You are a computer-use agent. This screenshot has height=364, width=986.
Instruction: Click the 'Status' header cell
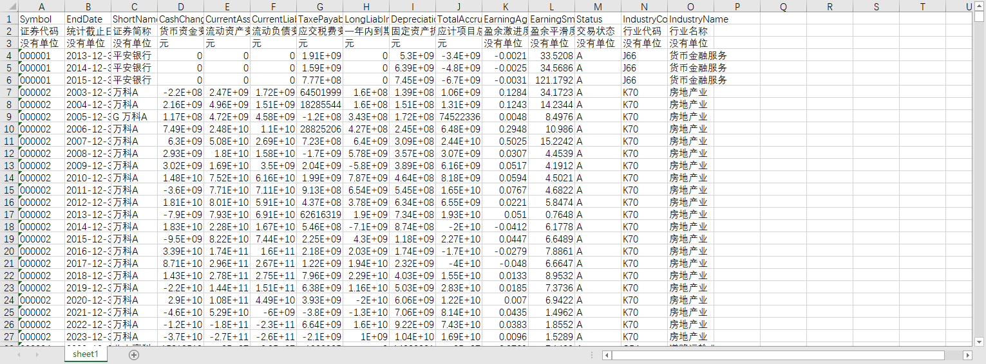point(598,19)
